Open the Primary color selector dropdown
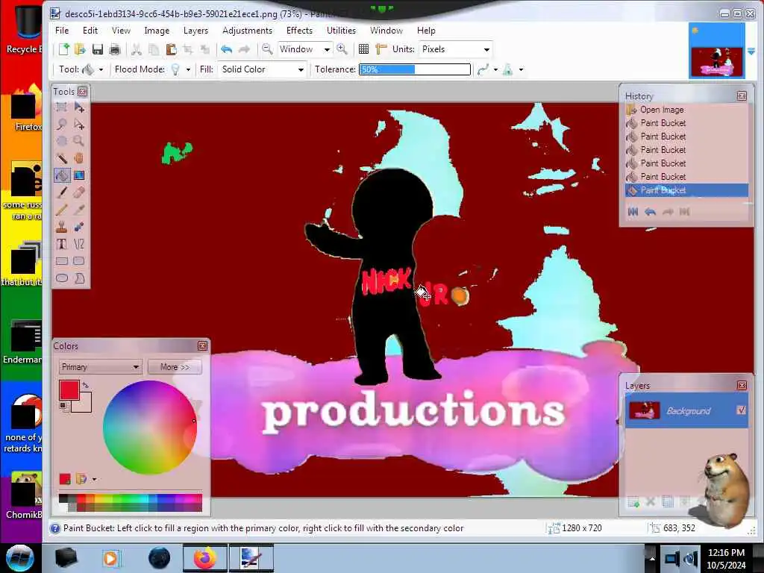Viewport: 764px width, 573px height. 100,367
